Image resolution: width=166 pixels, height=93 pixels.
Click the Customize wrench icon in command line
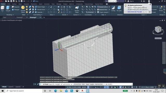coord(38,84)
